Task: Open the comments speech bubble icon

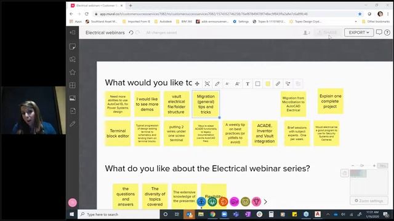Action: (379, 33)
